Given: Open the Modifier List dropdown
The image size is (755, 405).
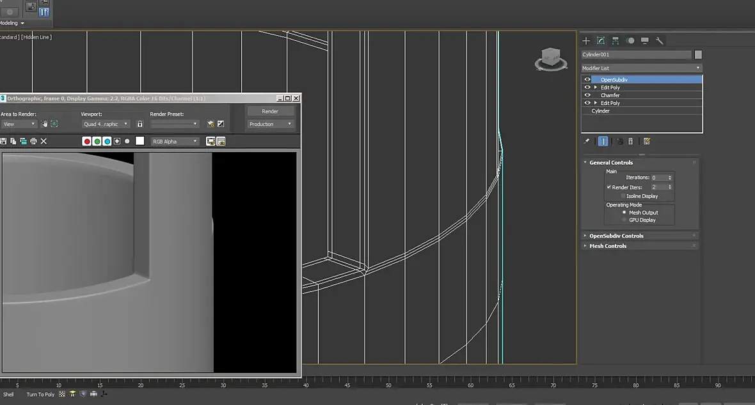Looking at the screenshot, I should 641,68.
